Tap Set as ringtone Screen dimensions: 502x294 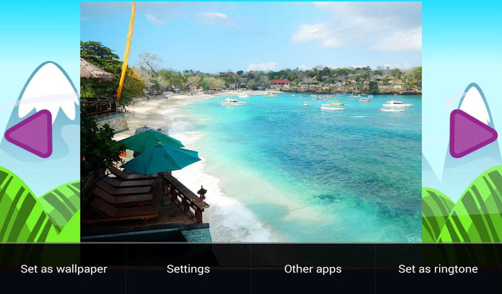click(438, 269)
